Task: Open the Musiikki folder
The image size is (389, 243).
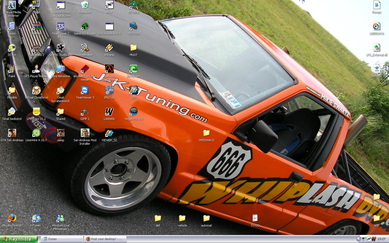Action: pyautogui.click(x=12, y=91)
